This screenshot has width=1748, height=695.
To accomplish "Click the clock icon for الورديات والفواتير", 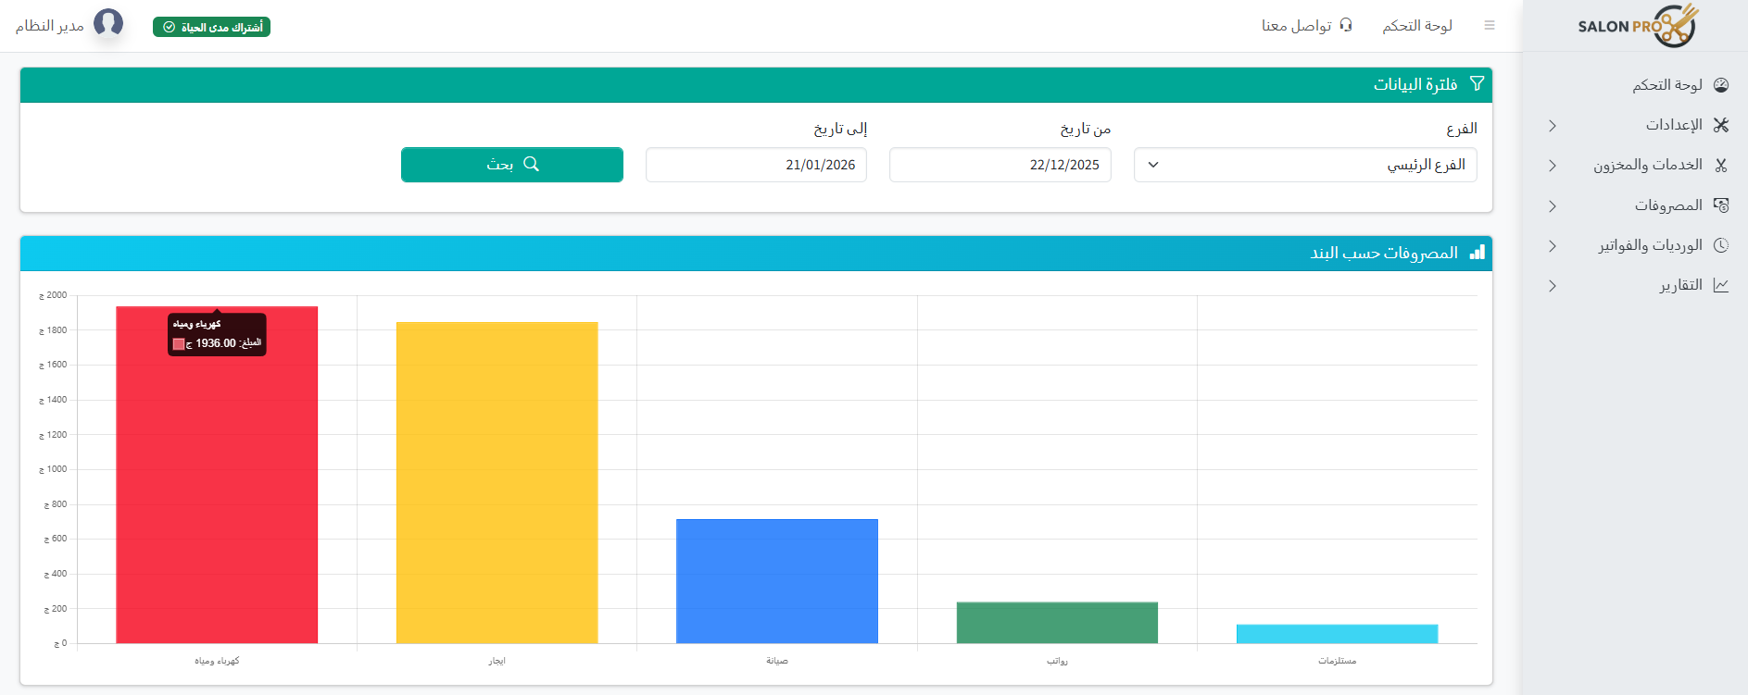I will [x=1721, y=245].
